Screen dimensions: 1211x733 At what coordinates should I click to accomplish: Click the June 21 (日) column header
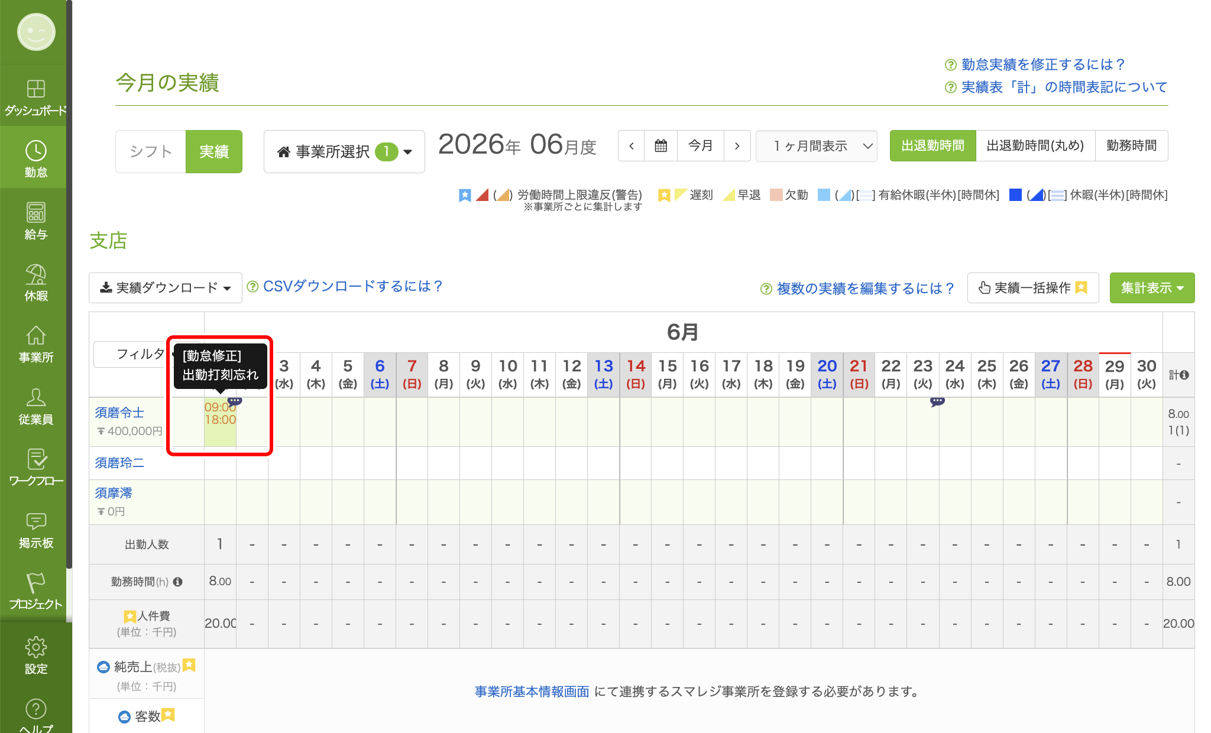(x=859, y=375)
